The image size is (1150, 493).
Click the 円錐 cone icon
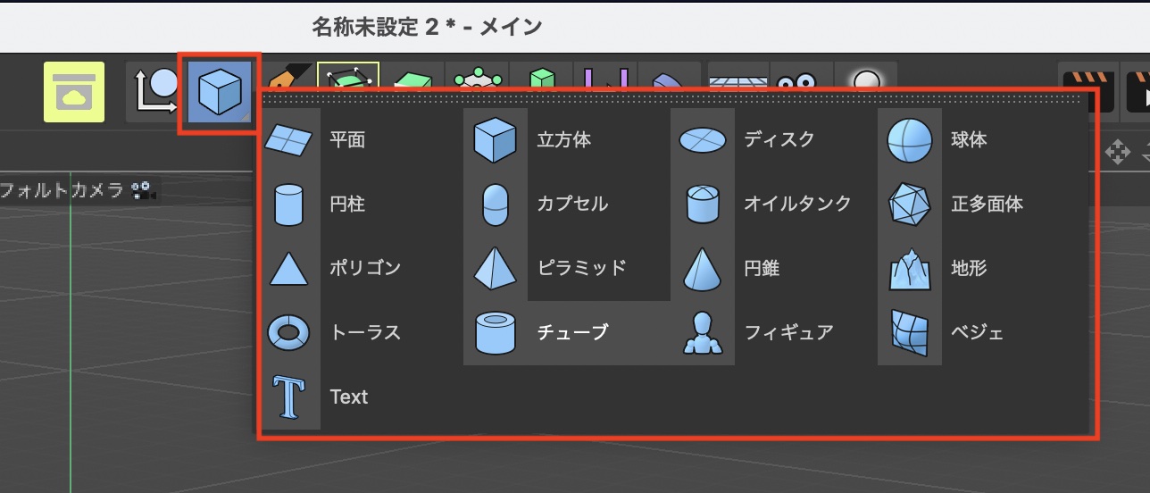click(703, 268)
